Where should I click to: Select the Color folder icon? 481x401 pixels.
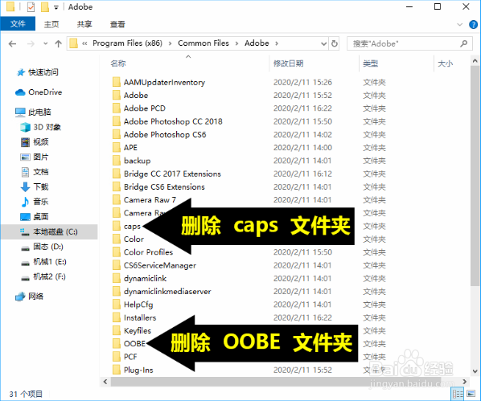[117, 239]
